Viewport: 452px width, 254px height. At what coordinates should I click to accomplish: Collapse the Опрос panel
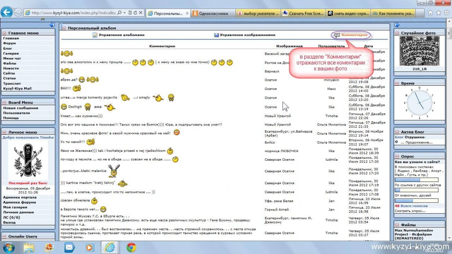[x=397, y=156]
